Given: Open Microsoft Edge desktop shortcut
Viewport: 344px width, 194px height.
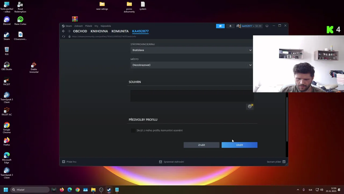Looking at the screenshot, I should 7,158.
